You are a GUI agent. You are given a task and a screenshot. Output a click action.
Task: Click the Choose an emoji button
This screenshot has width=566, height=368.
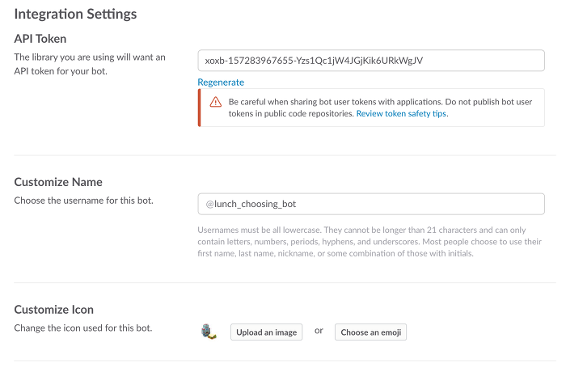click(x=370, y=332)
